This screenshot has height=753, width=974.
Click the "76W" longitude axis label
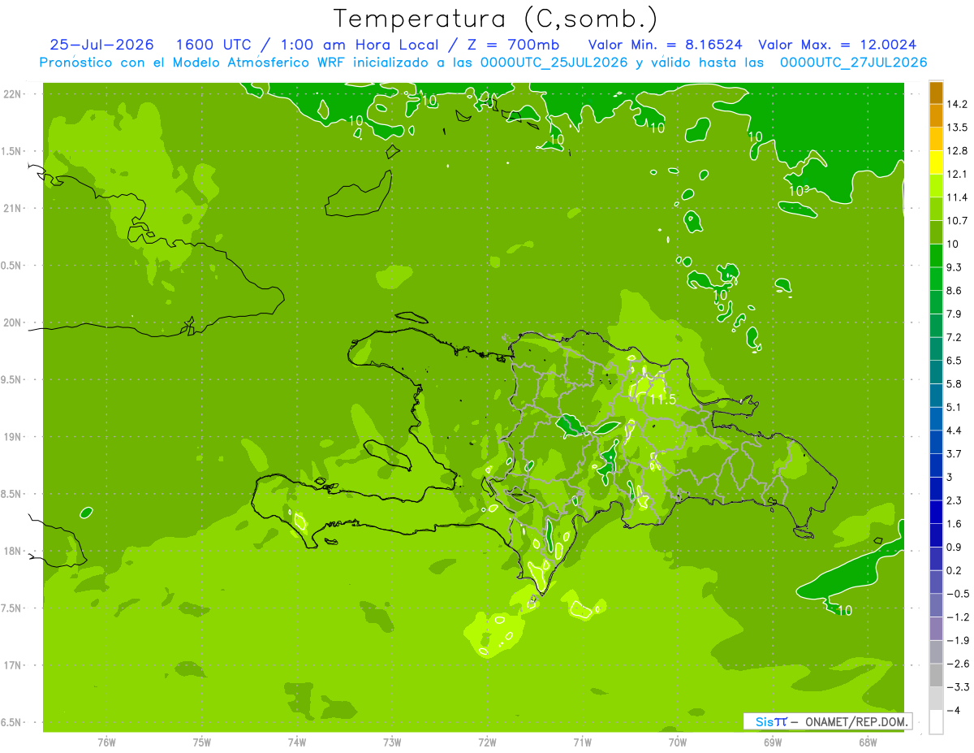tap(106, 742)
